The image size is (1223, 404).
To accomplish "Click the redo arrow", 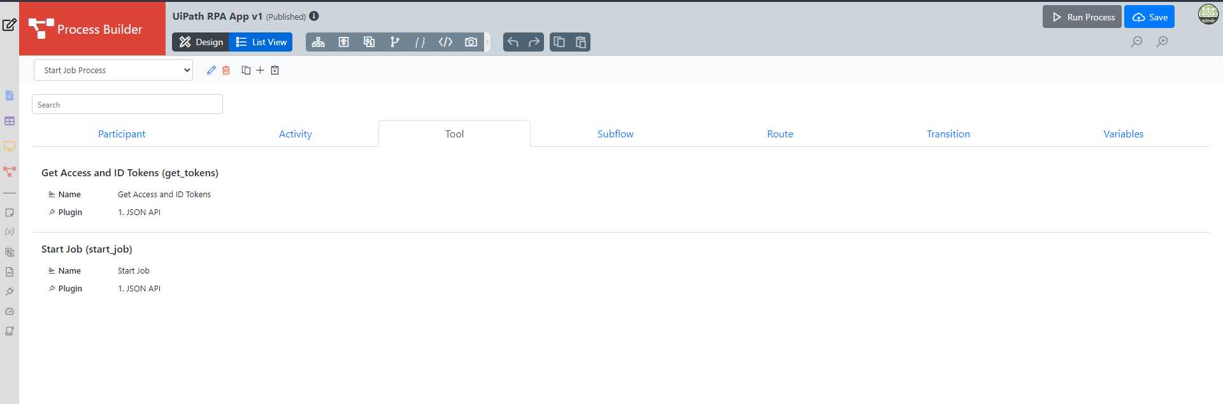I will [x=534, y=42].
